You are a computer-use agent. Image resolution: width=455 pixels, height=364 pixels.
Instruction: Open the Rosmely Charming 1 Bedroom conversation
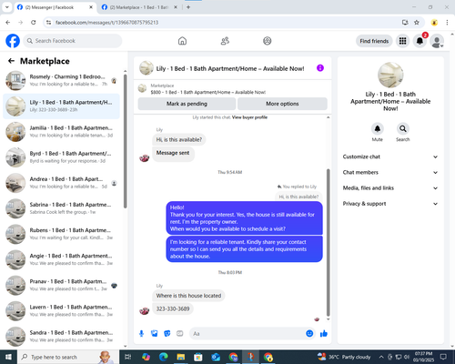click(61, 81)
